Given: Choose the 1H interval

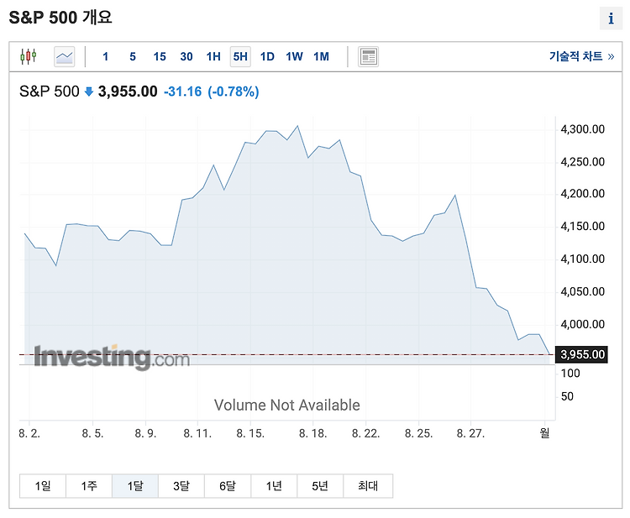Looking at the screenshot, I should pyautogui.click(x=213, y=56).
